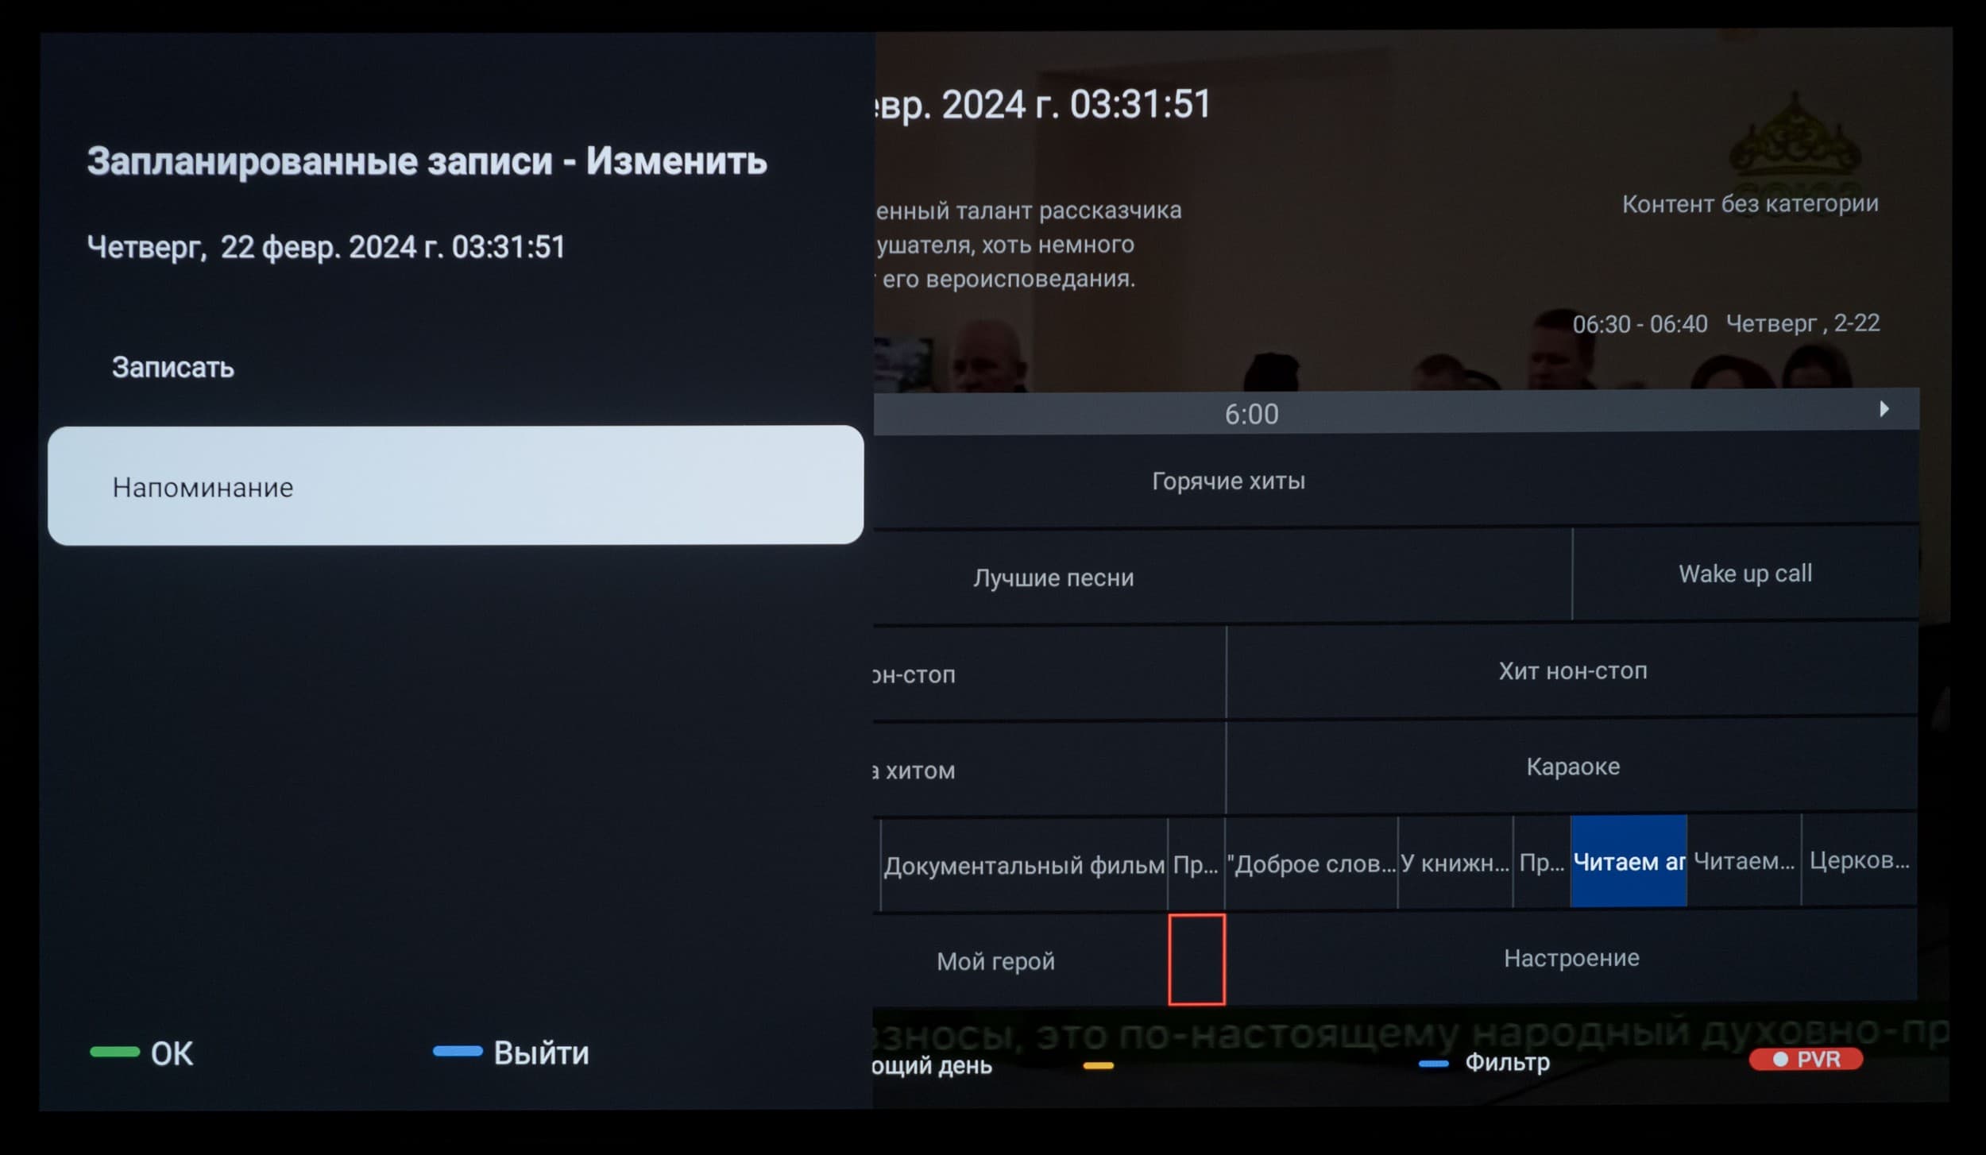1986x1155 pixels.
Task: Click the OK label
Action: 171,1053
